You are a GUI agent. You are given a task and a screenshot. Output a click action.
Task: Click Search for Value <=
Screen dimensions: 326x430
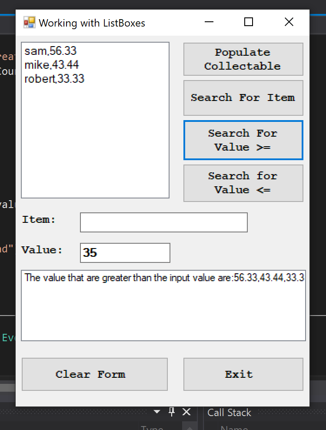(x=243, y=183)
